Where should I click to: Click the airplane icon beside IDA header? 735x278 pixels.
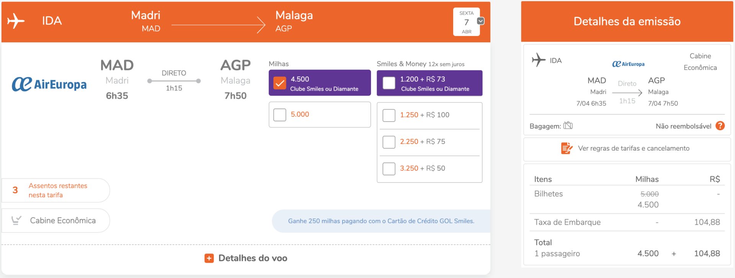[x=16, y=21]
